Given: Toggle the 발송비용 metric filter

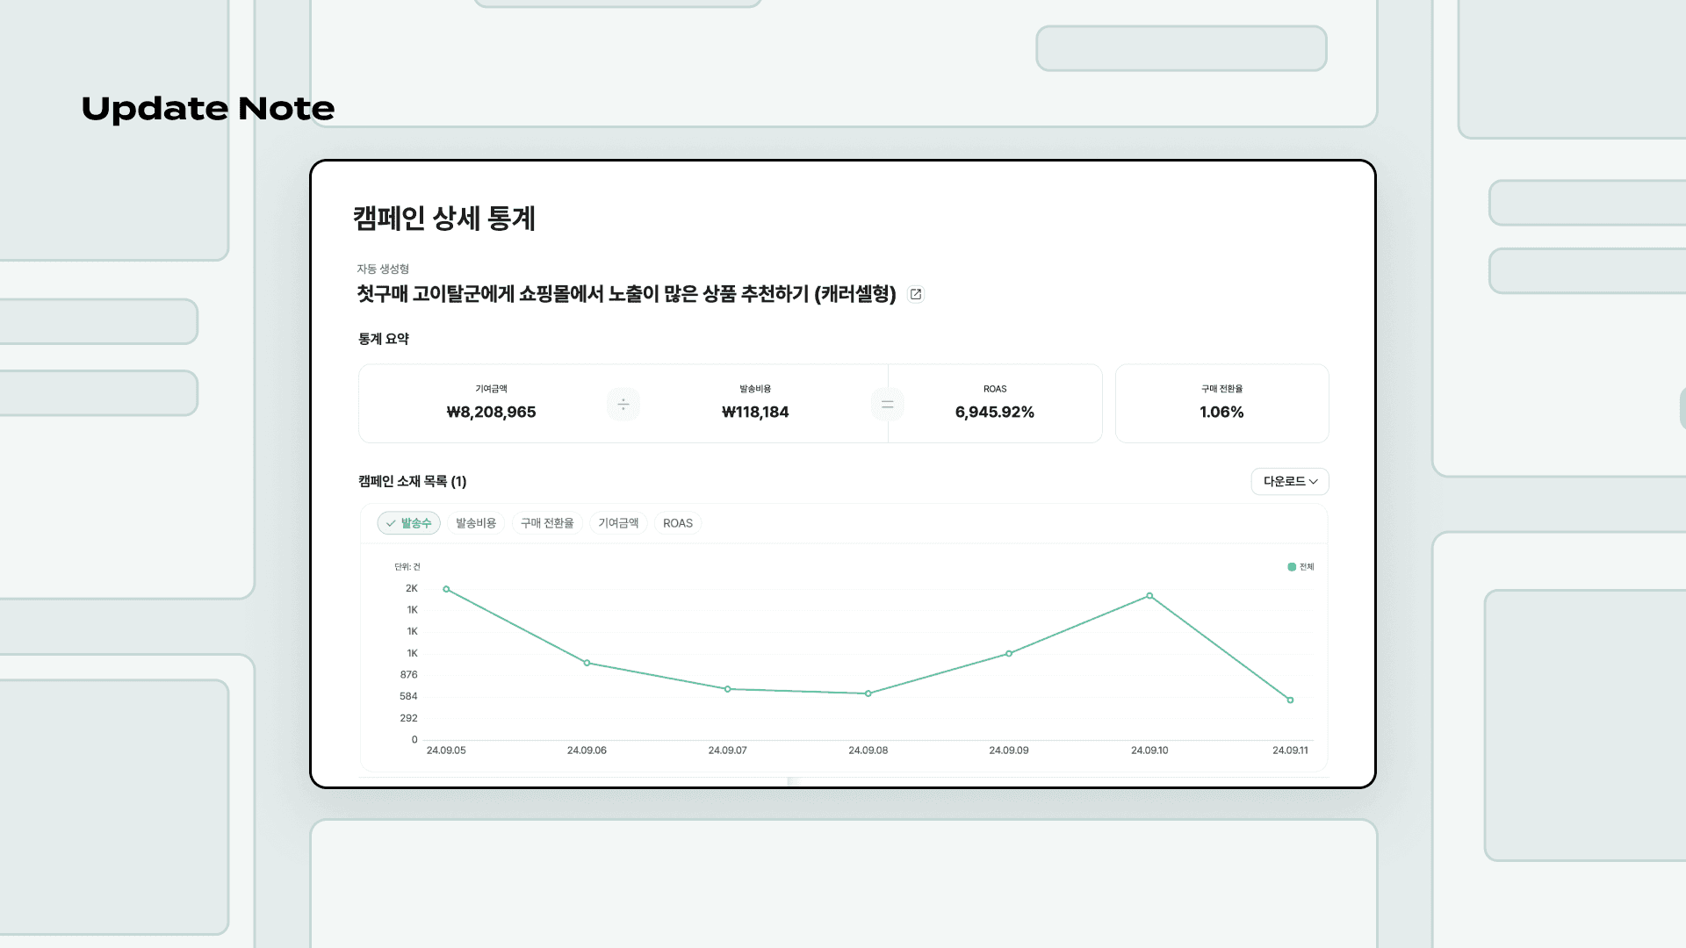Looking at the screenshot, I should point(475,523).
